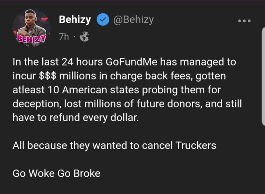
Task: Click the globe public audience icon
Action: [84, 37]
